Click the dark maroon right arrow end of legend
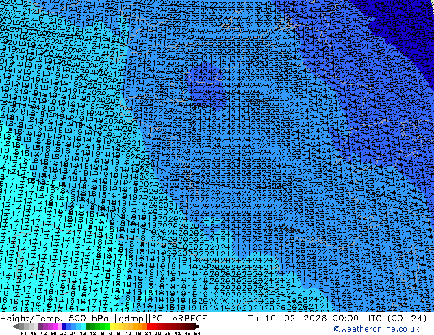The width and height of the screenshot is (434, 335). pyautogui.click(x=196, y=326)
